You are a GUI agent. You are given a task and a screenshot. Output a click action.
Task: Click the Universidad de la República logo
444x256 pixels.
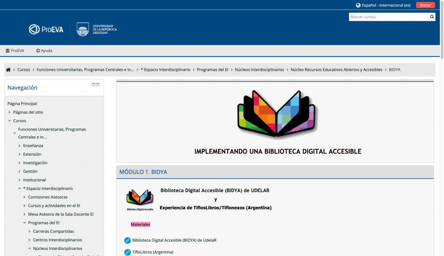pos(97,30)
